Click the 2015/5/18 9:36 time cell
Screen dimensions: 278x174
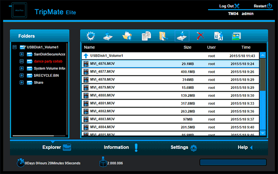pos(242,112)
